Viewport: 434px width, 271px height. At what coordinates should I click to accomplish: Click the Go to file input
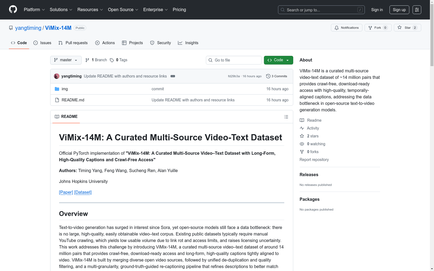[234, 60]
